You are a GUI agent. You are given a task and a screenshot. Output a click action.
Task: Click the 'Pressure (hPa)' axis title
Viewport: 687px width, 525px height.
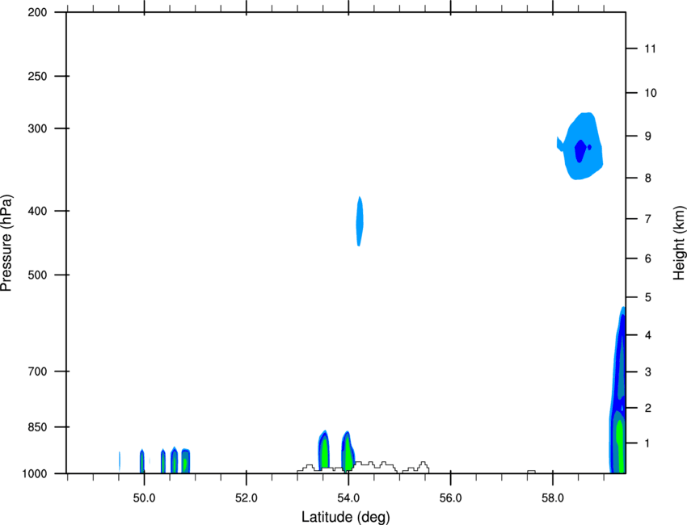click(6, 243)
